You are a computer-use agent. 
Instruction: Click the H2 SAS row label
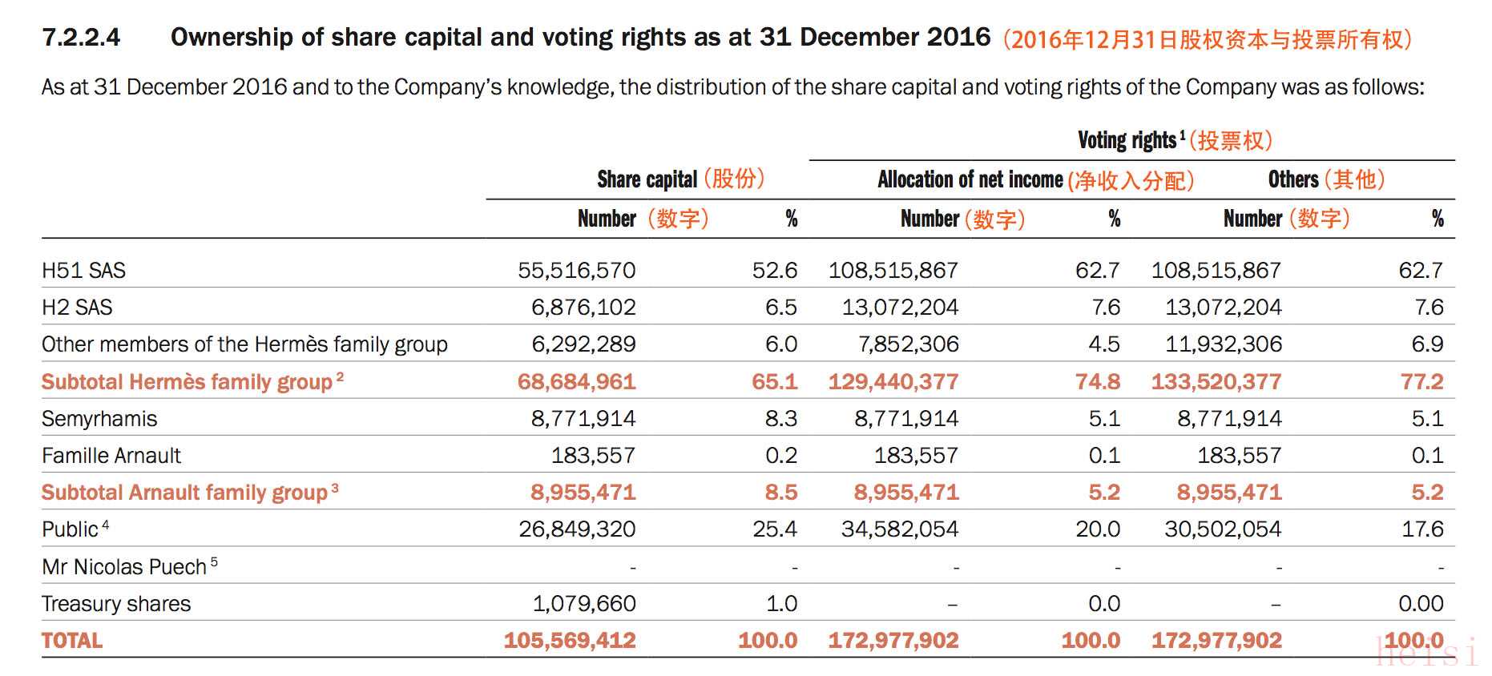tap(77, 308)
